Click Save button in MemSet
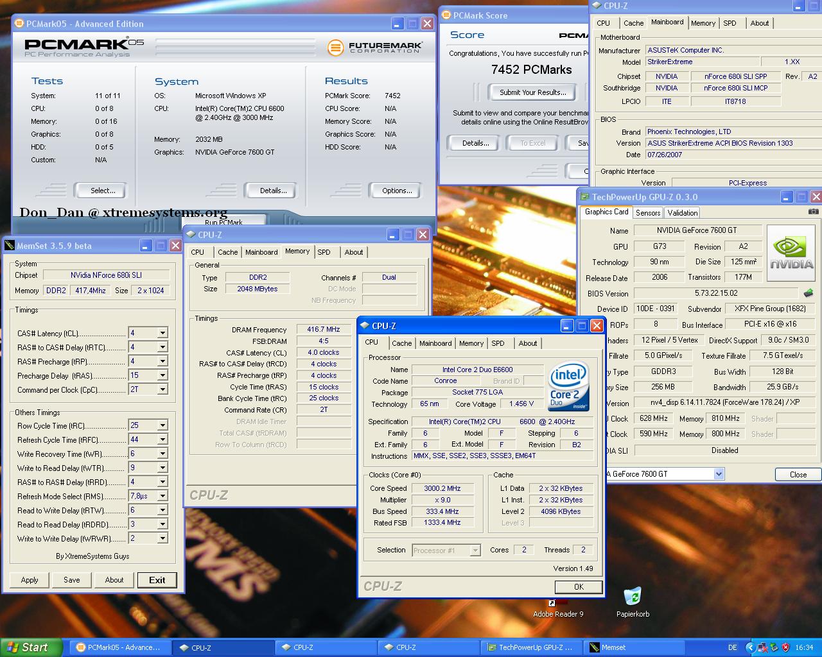The width and height of the screenshot is (822, 657). tap(72, 580)
